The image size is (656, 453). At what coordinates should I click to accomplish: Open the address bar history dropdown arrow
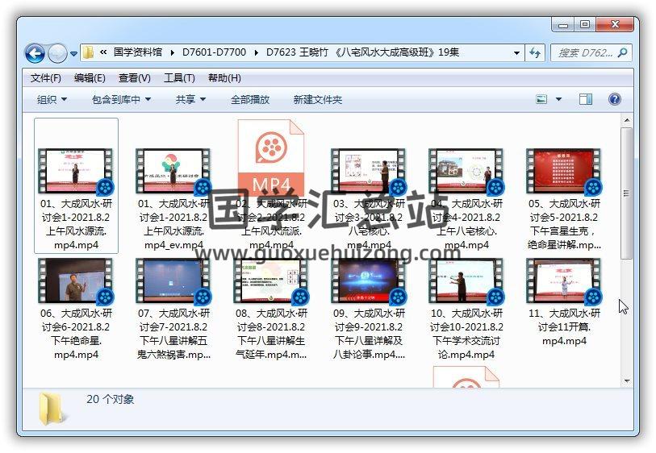(x=517, y=53)
